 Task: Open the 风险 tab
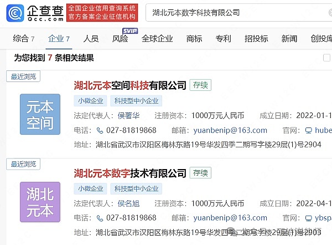[120, 39]
